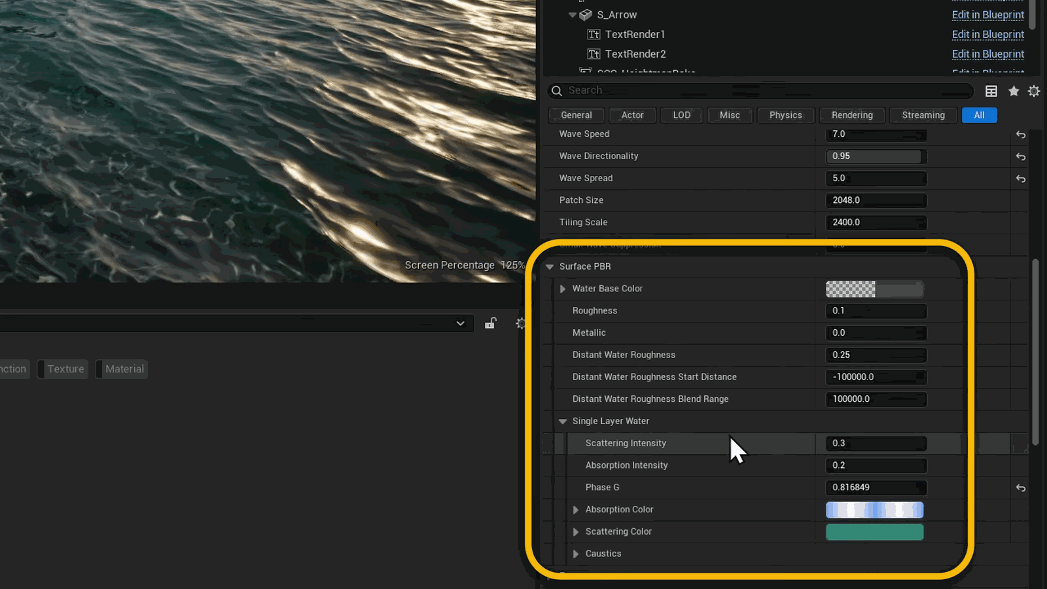Select the Rendering filter tab
1047x589 pixels.
[852, 115]
